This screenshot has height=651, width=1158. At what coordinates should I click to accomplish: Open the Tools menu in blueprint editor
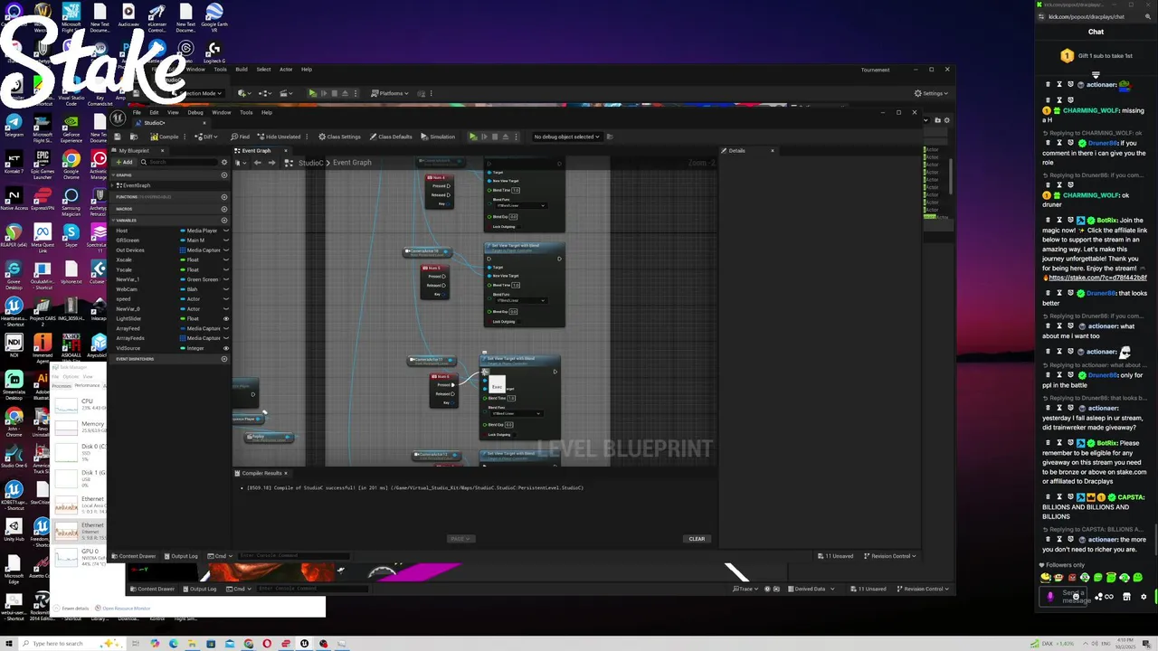pyautogui.click(x=245, y=112)
